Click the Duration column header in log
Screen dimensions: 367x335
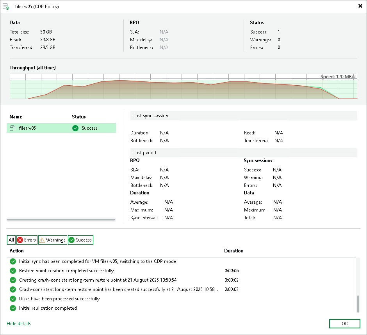coord(233,251)
